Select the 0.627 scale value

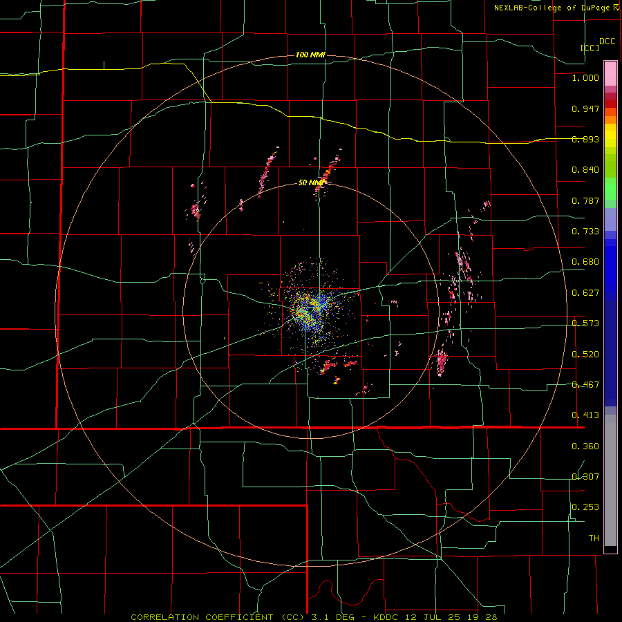tap(585, 293)
